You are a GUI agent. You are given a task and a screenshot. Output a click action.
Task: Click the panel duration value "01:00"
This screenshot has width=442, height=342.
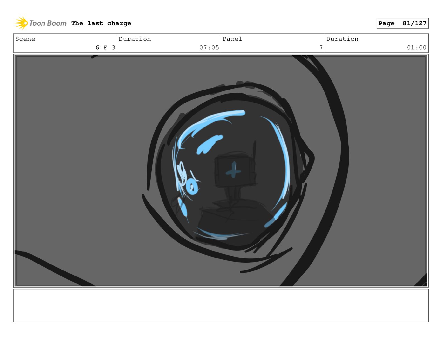pyautogui.click(x=417, y=47)
